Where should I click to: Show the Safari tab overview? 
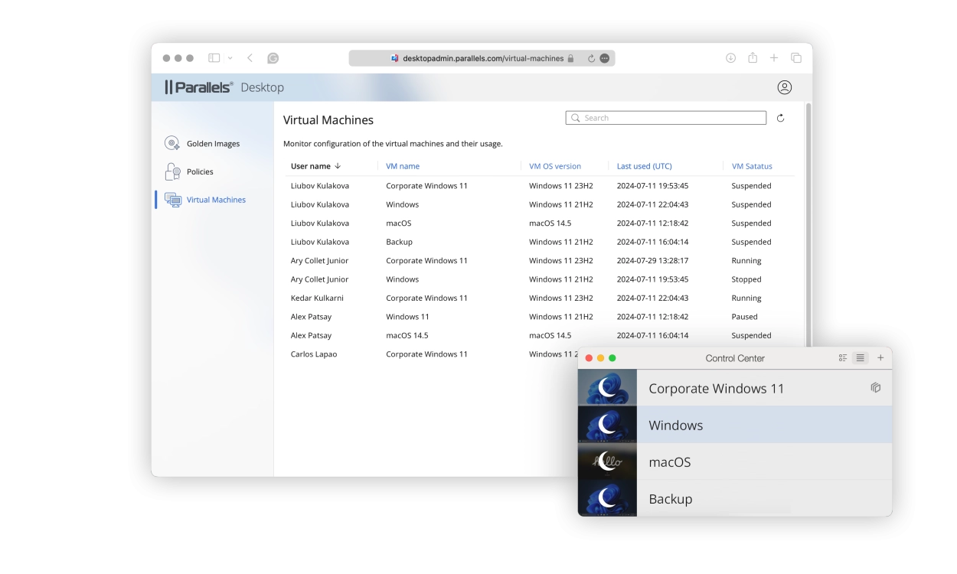click(796, 58)
